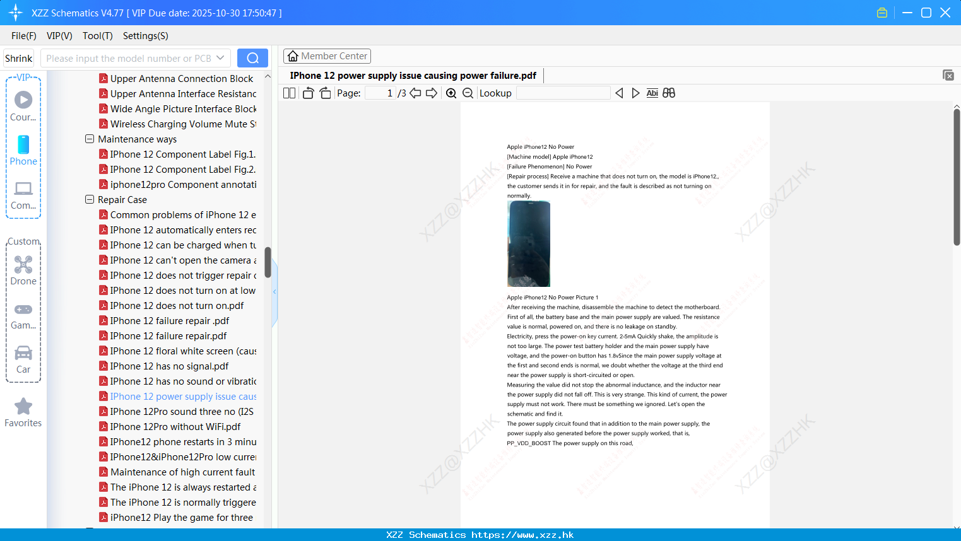The image size is (961, 541).
Task: Select the Phone category icon
Action: 23,150
